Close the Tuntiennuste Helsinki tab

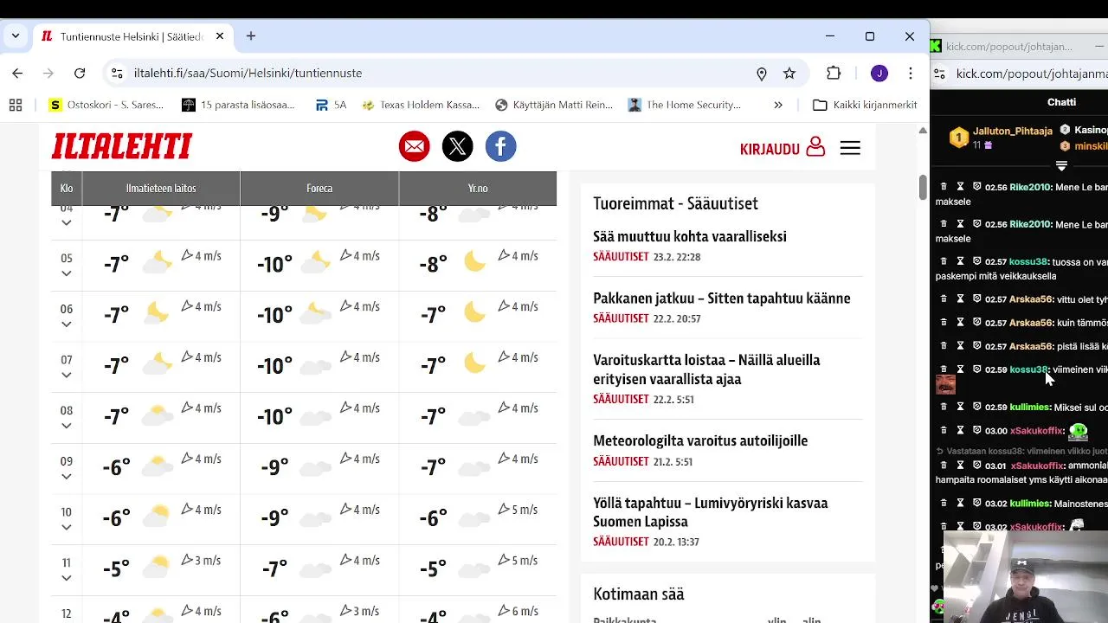pos(220,36)
